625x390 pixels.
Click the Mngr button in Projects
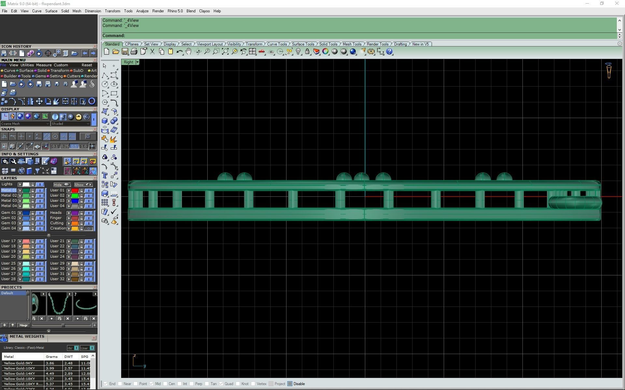pyautogui.click(x=23, y=325)
